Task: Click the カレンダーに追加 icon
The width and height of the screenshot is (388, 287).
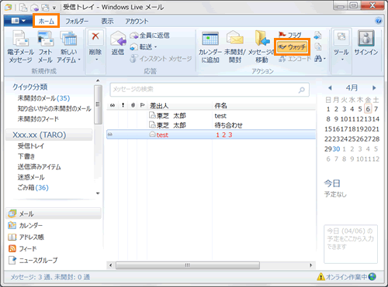Action: (x=210, y=39)
